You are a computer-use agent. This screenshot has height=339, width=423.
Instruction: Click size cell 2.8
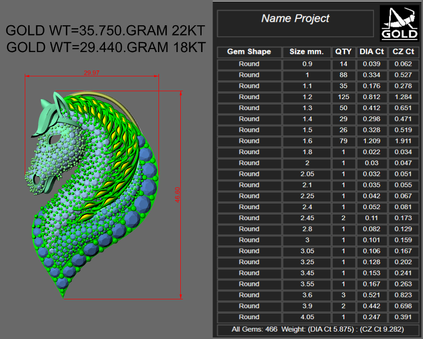[x=307, y=229]
